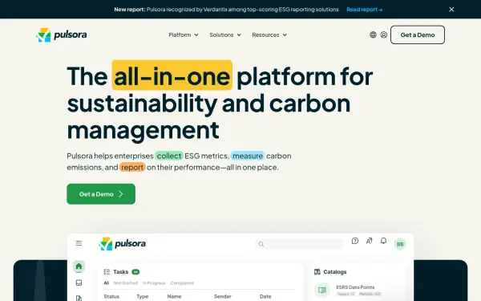Click the Catalogs panel heading
Screen dimensions: 481x301
pos(334,272)
